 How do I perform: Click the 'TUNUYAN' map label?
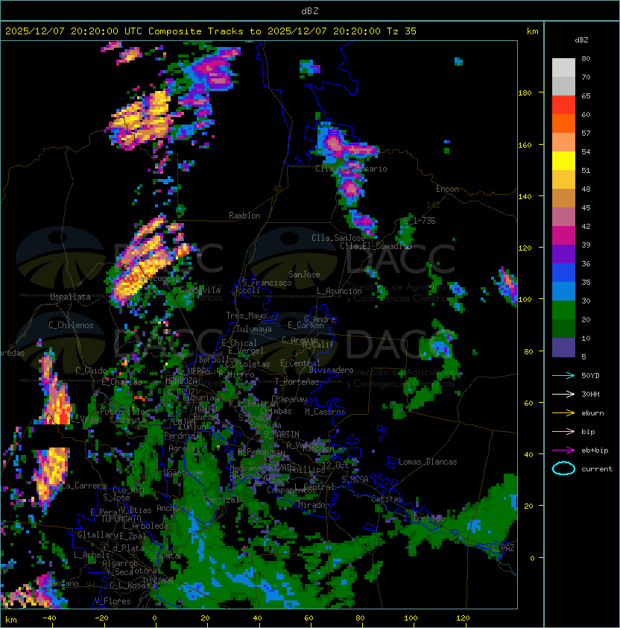pos(158,581)
